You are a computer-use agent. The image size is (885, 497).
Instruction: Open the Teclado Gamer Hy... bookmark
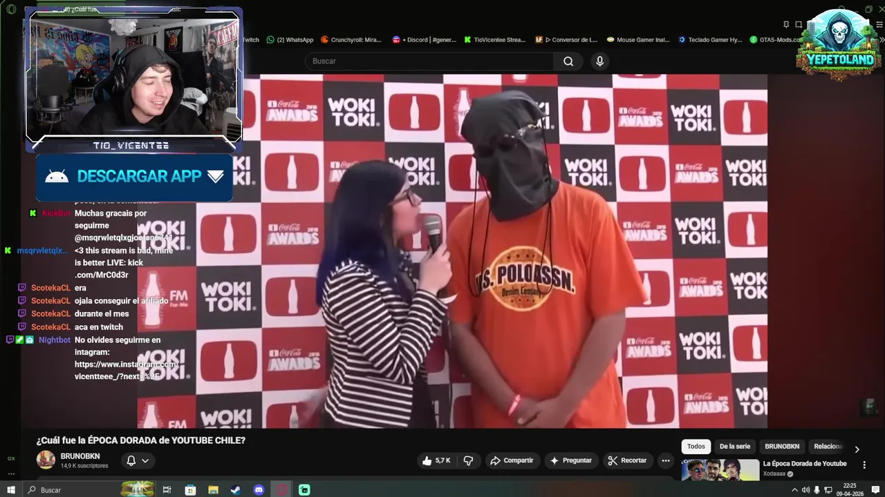(x=710, y=40)
